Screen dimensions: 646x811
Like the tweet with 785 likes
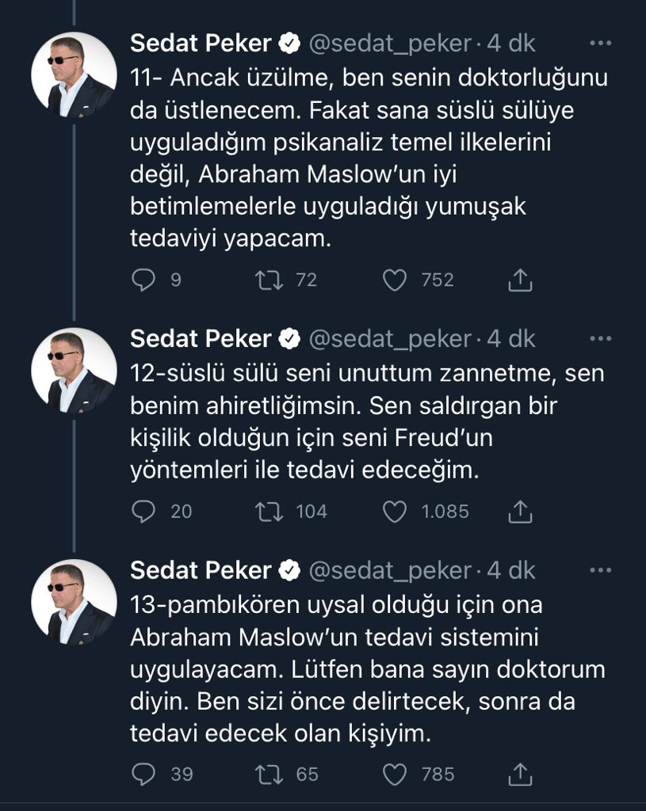[394, 774]
